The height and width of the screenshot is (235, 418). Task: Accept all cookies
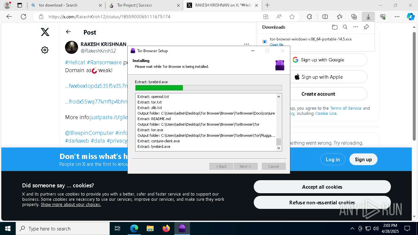pos(322,187)
